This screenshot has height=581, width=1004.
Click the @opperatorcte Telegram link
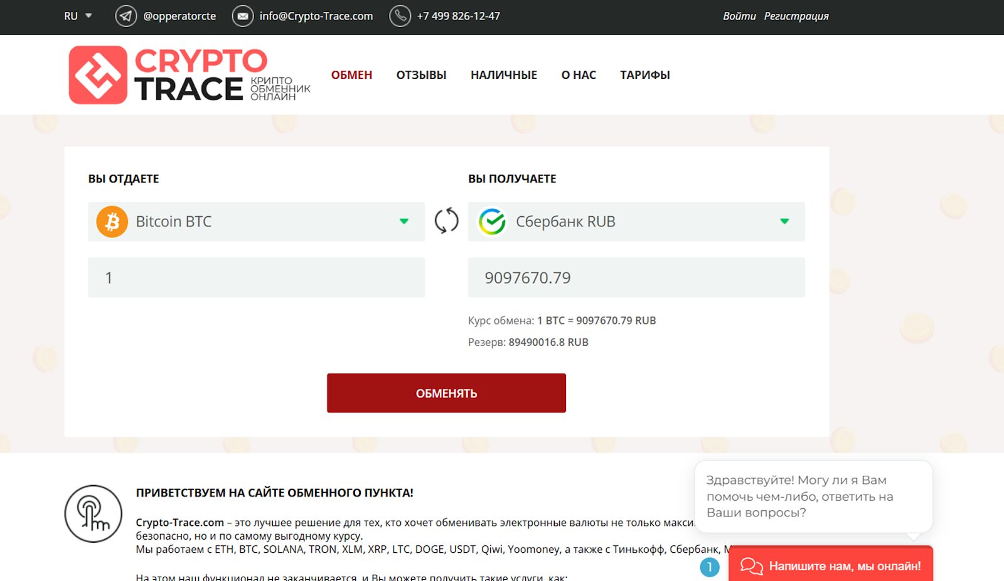[179, 16]
